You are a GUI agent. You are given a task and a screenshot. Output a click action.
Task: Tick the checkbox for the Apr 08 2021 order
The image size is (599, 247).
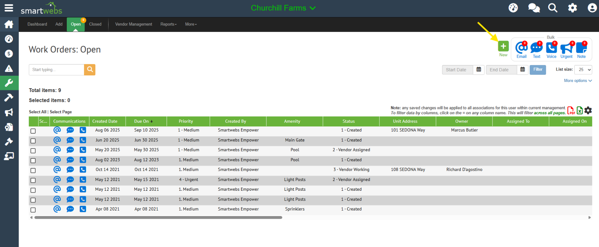pos(33,210)
